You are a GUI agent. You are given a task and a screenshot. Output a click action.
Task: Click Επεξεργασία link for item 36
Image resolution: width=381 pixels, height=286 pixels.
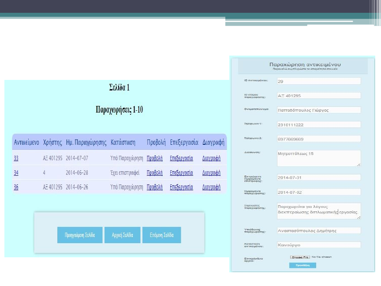[x=181, y=187]
